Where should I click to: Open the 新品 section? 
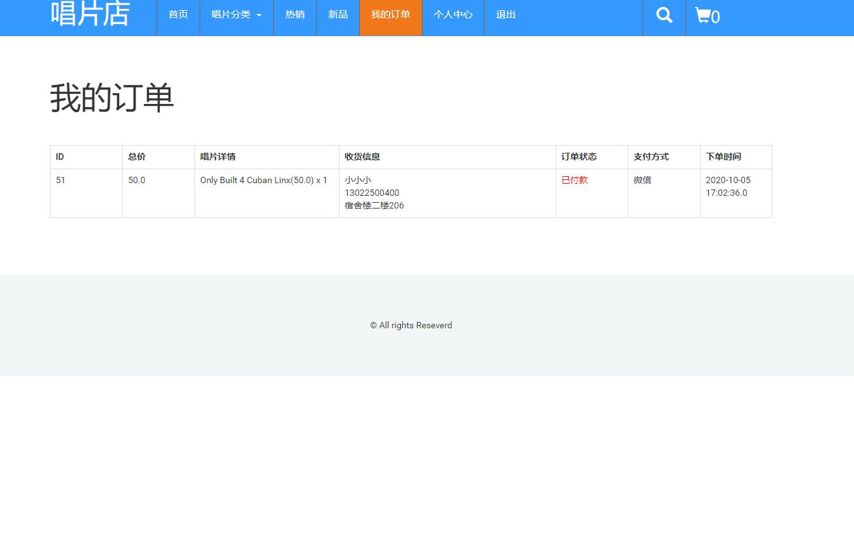[338, 14]
